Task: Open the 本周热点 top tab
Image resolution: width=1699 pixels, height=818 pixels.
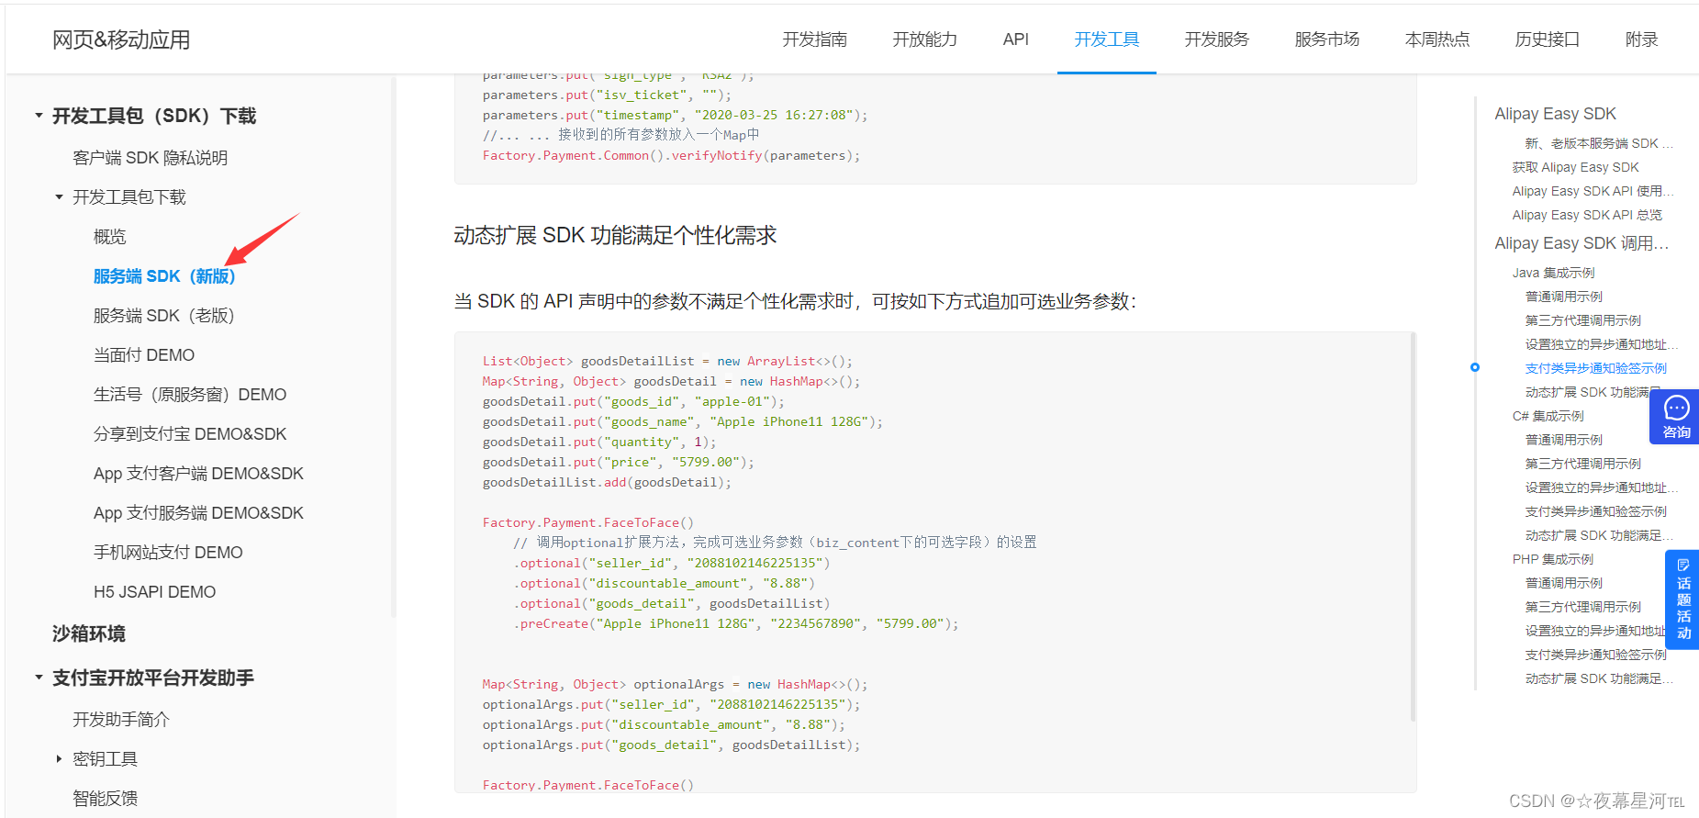Action: pyautogui.click(x=1437, y=39)
